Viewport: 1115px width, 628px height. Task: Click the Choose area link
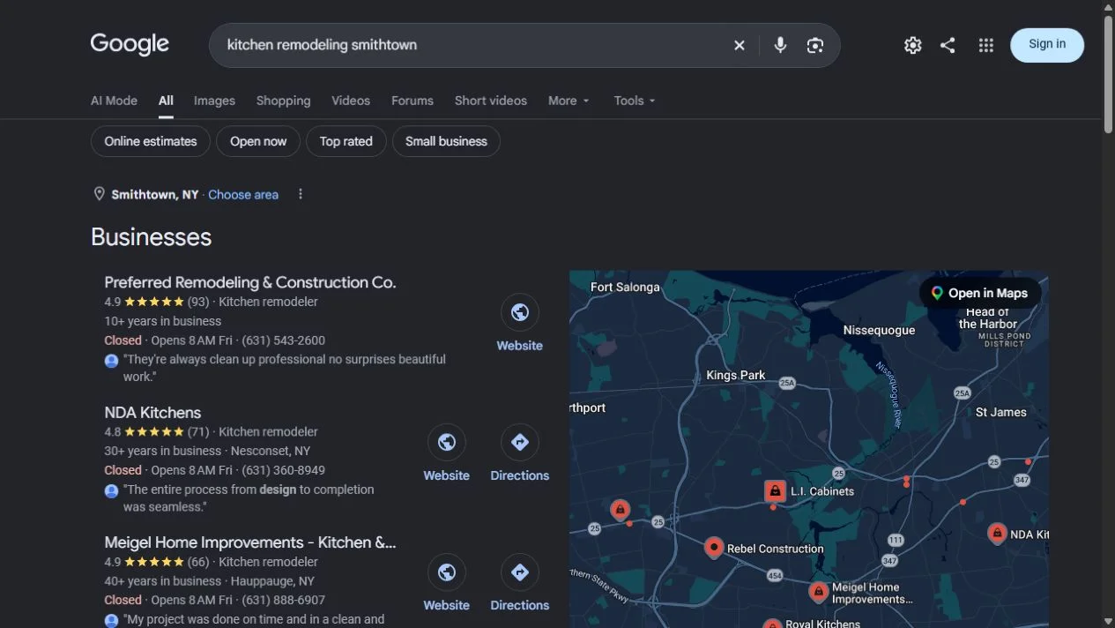pyautogui.click(x=243, y=194)
